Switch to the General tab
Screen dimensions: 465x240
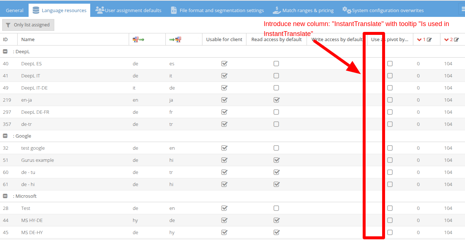pos(15,10)
